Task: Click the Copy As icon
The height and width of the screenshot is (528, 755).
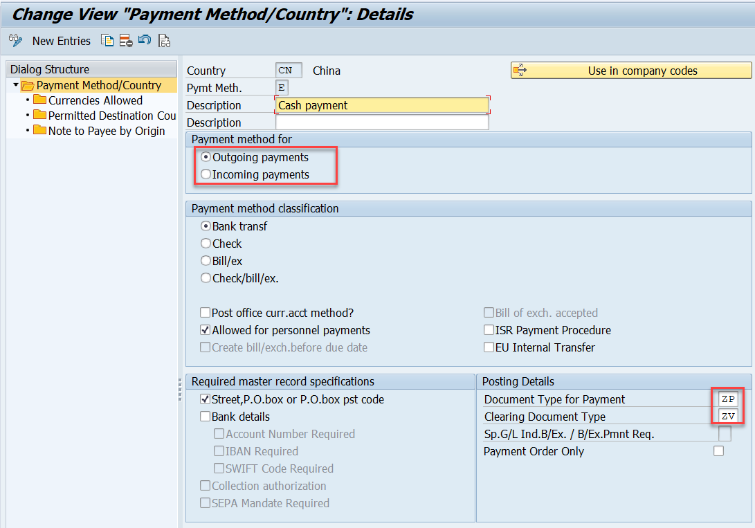Action: 107,41
